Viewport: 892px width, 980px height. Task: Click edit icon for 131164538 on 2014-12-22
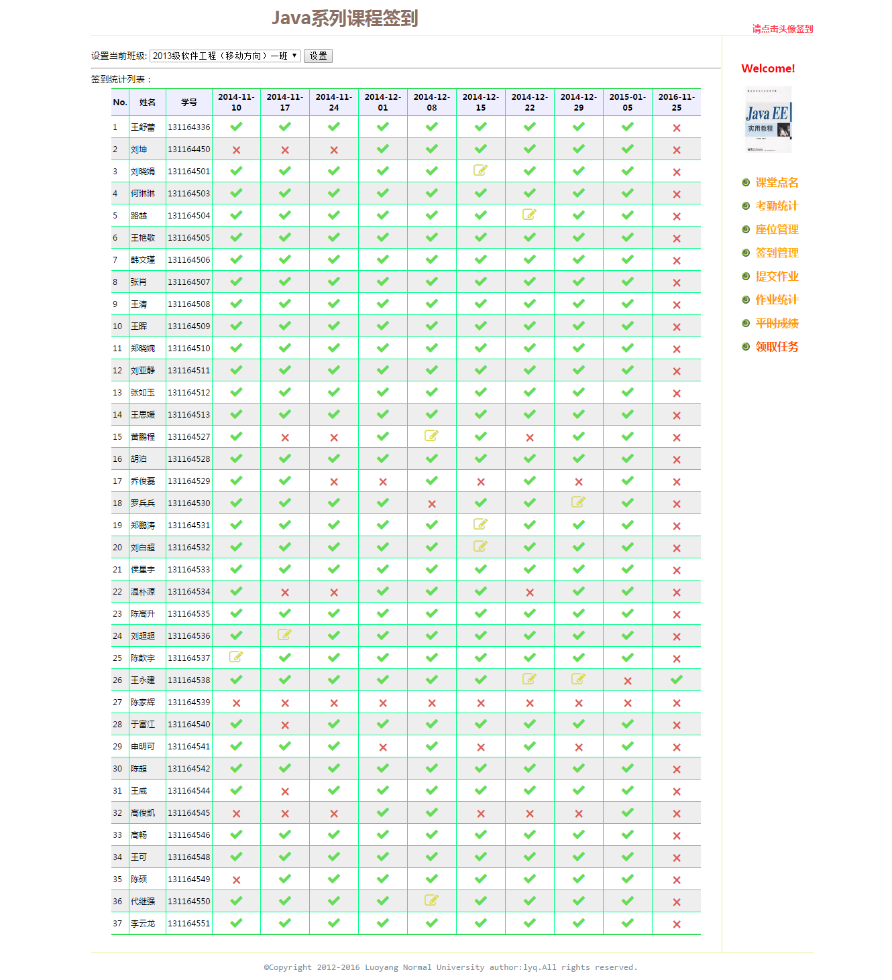pos(529,679)
